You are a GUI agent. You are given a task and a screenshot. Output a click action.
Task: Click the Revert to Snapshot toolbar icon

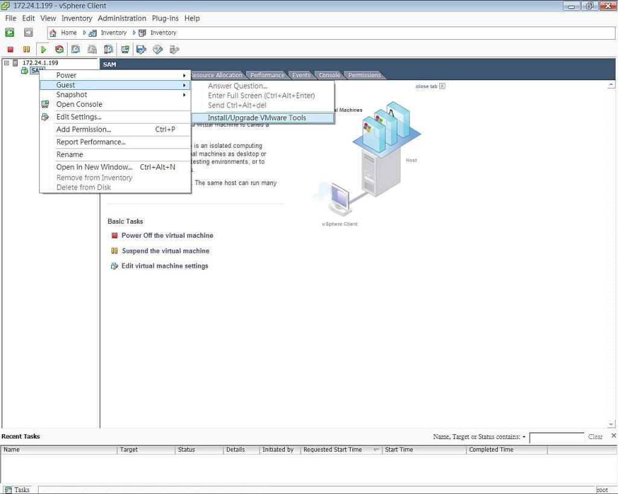tap(92, 49)
